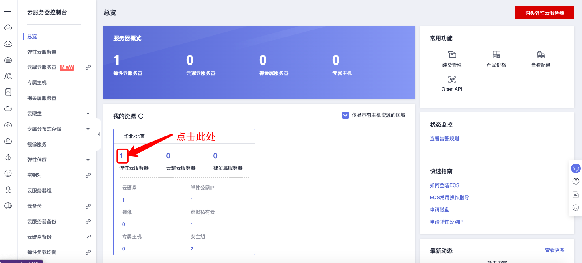Click the smiley face rating icon
582x263 pixels.
click(576, 207)
